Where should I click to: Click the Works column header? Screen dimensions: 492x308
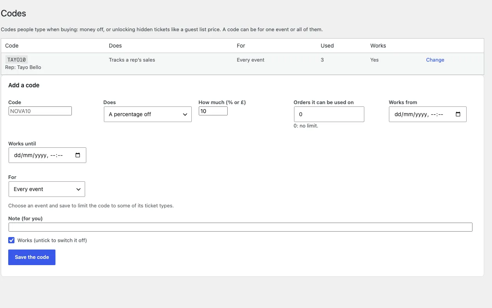(378, 46)
